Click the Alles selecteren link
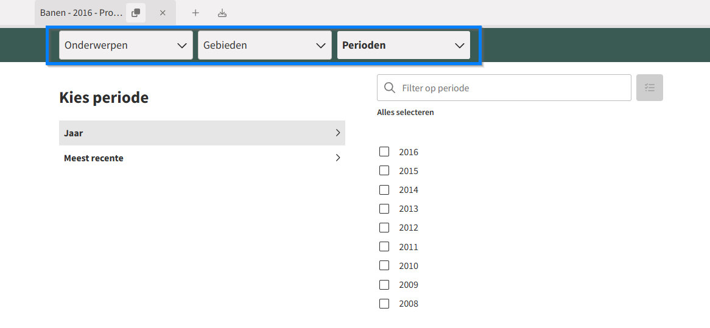This screenshot has width=710, height=328. pyautogui.click(x=406, y=112)
